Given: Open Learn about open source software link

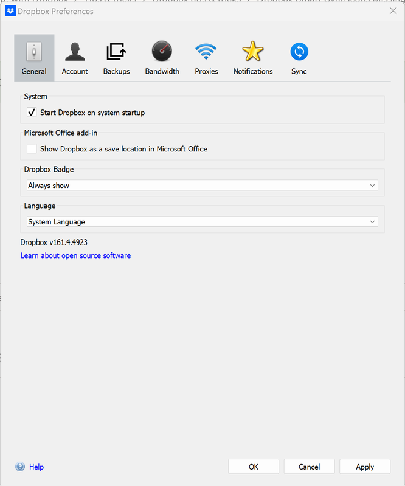Looking at the screenshot, I should pyautogui.click(x=75, y=255).
